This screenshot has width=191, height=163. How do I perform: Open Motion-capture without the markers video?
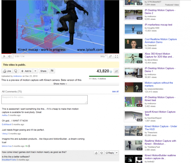[x=159, y=84]
